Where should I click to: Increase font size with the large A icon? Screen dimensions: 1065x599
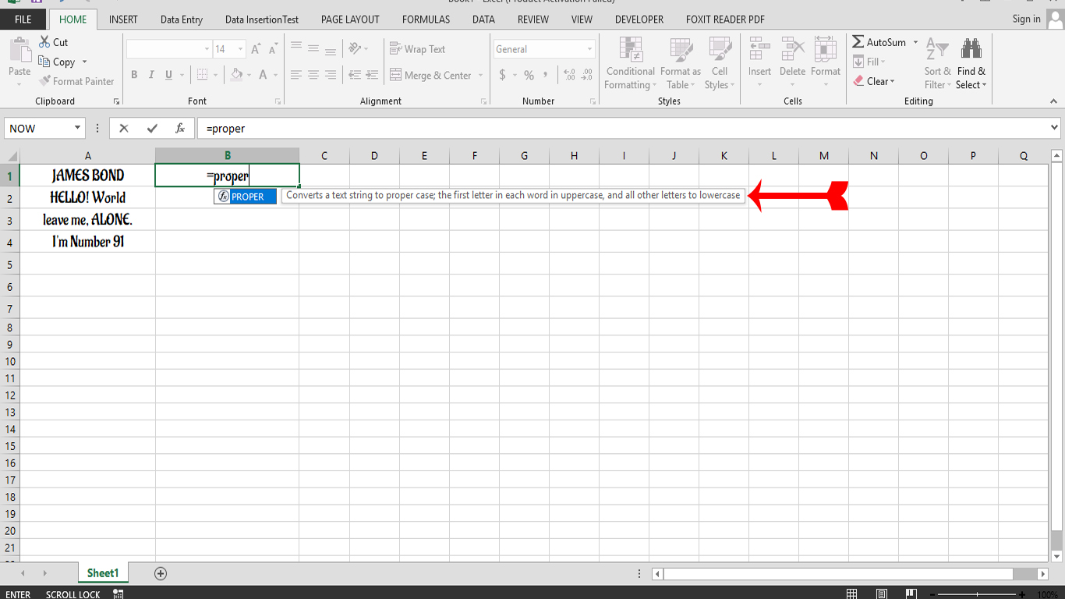pyautogui.click(x=256, y=49)
